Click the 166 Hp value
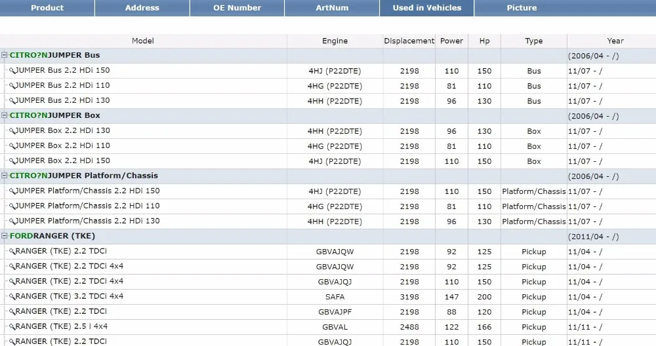The image size is (656, 346). pos(485,327)
